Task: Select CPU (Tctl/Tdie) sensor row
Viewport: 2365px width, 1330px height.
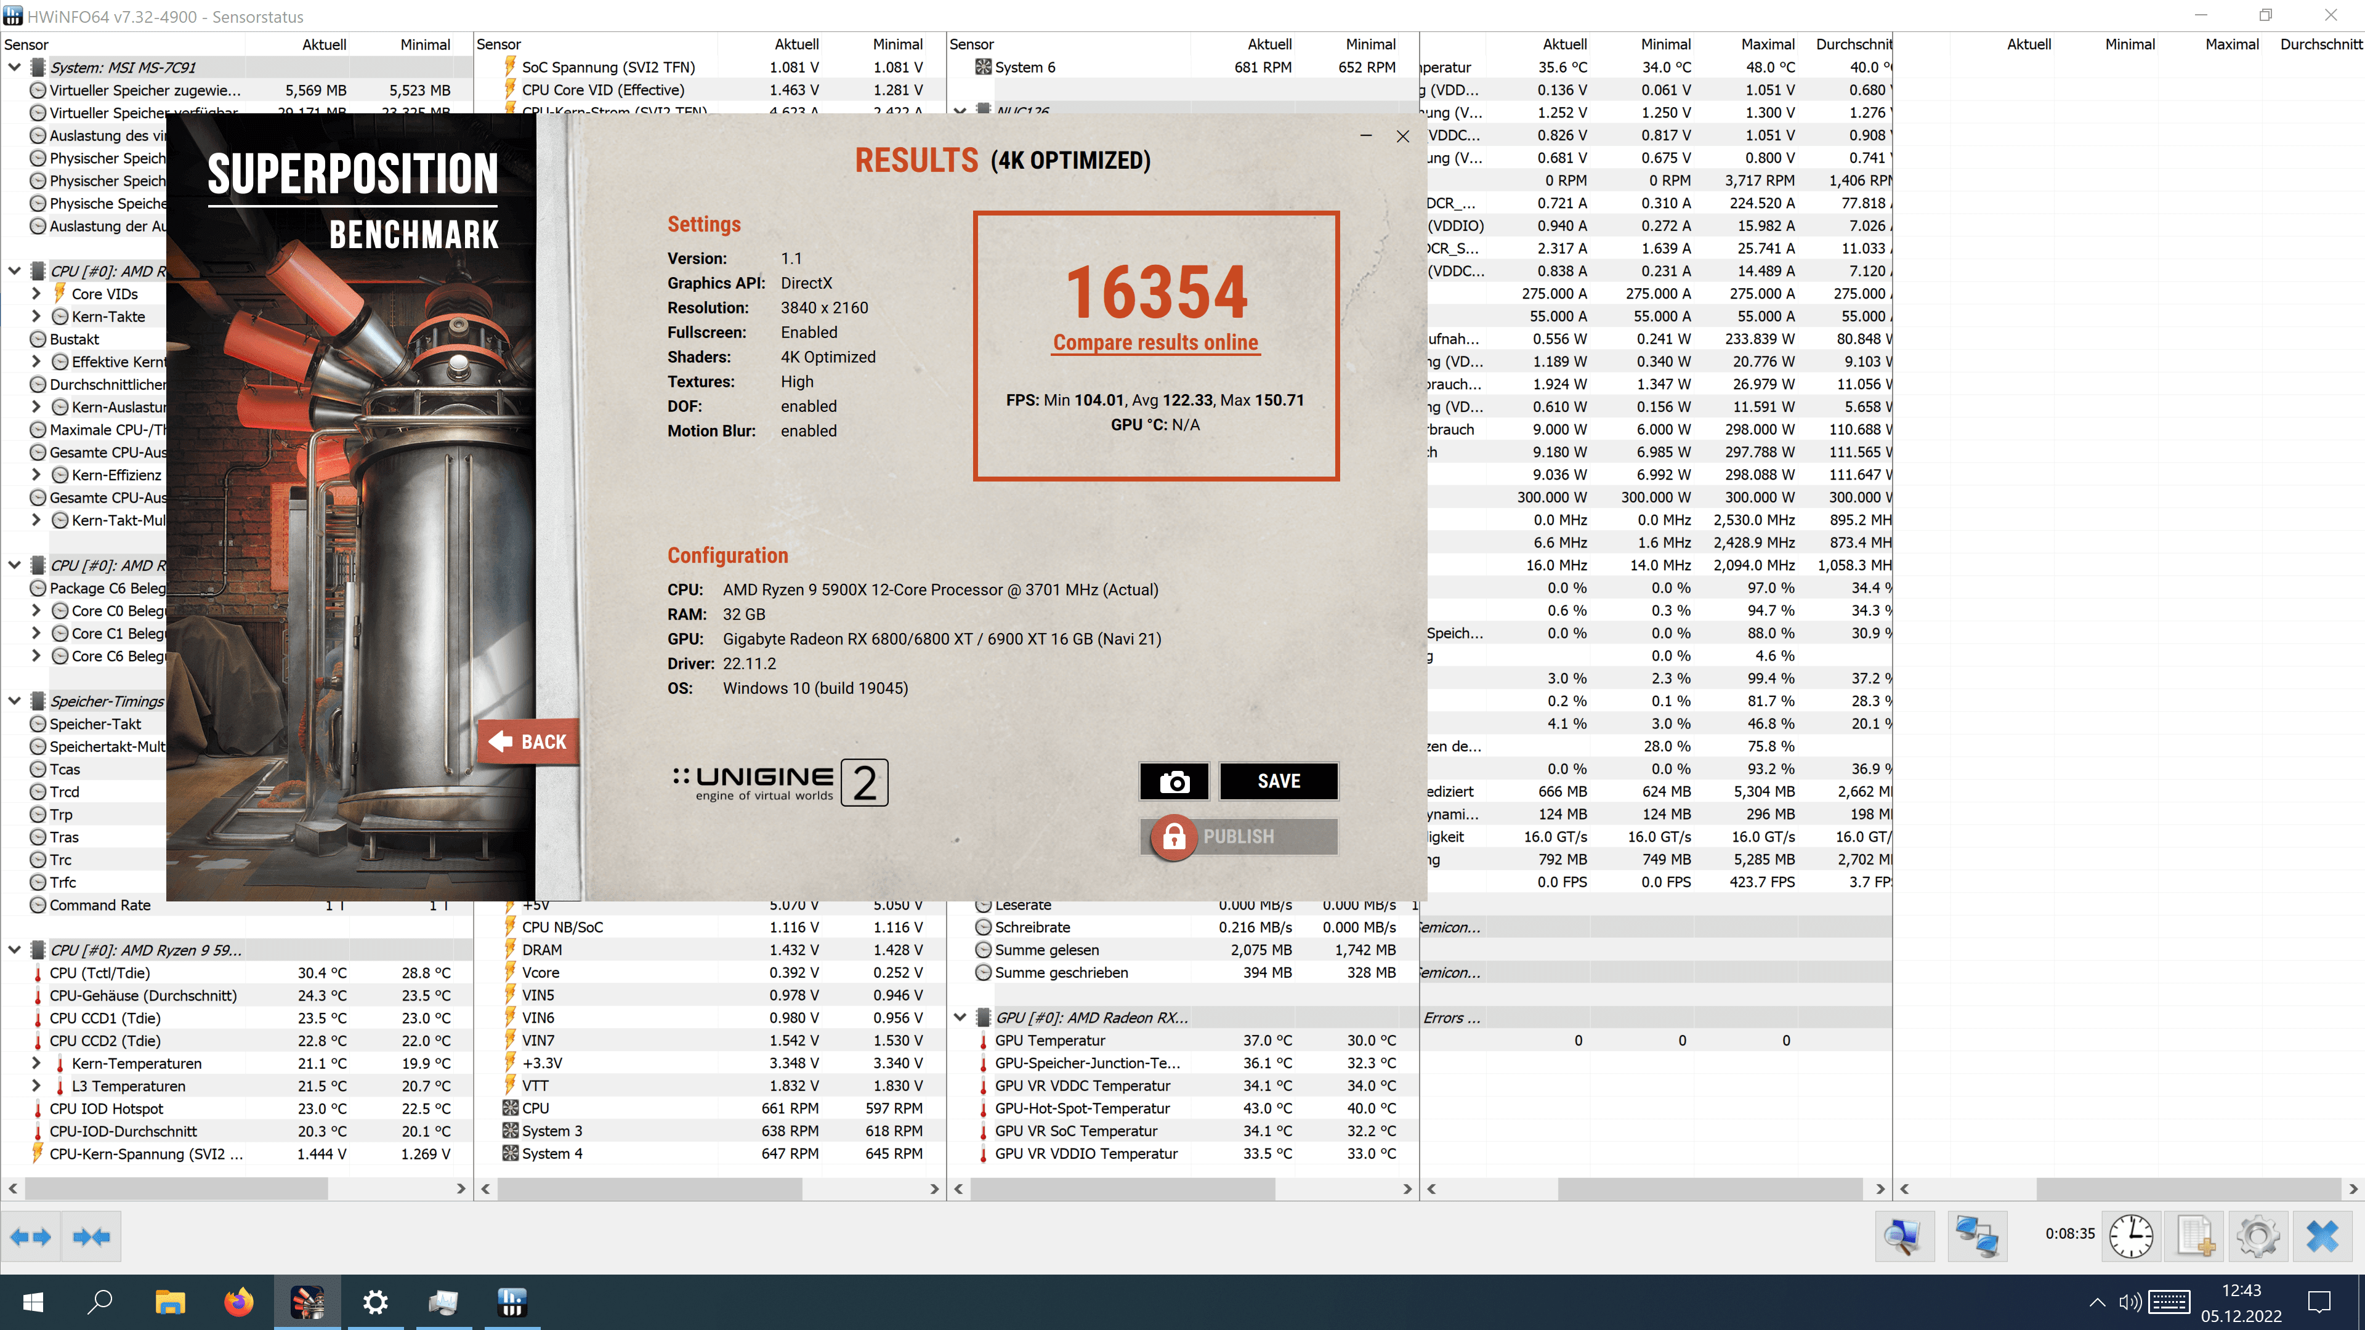Action: click(237, 973)
